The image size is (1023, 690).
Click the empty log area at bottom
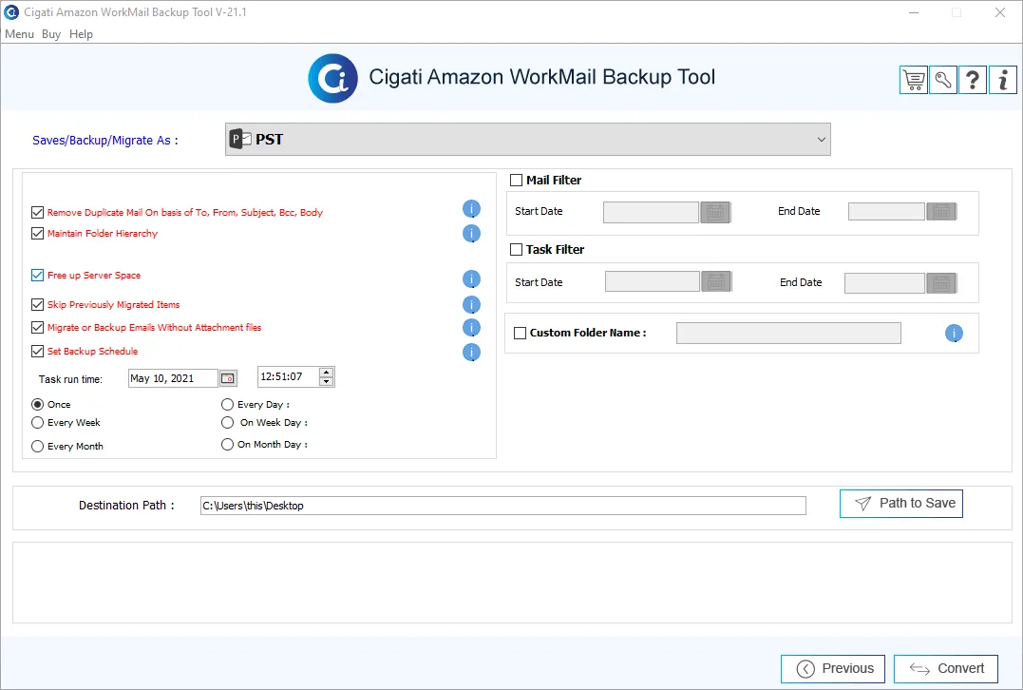pyautogui.click(x=512, y=583)
